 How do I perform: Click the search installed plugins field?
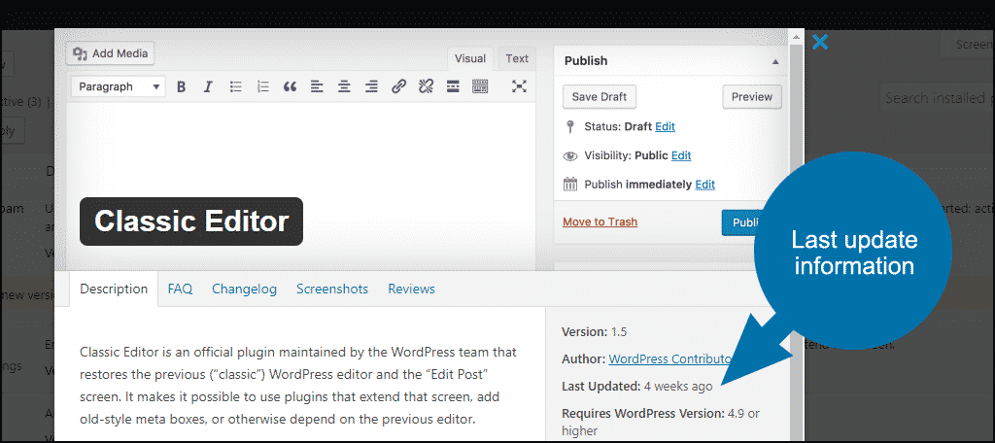click(938, 98)
